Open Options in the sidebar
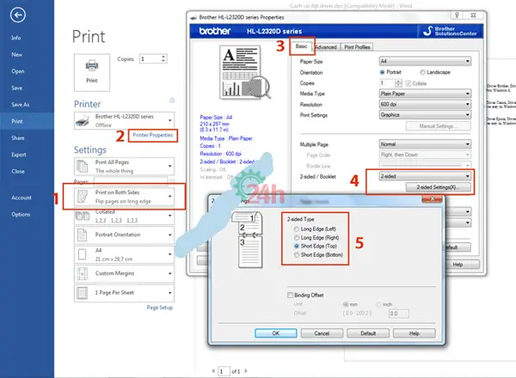 (x=21, y=214)
